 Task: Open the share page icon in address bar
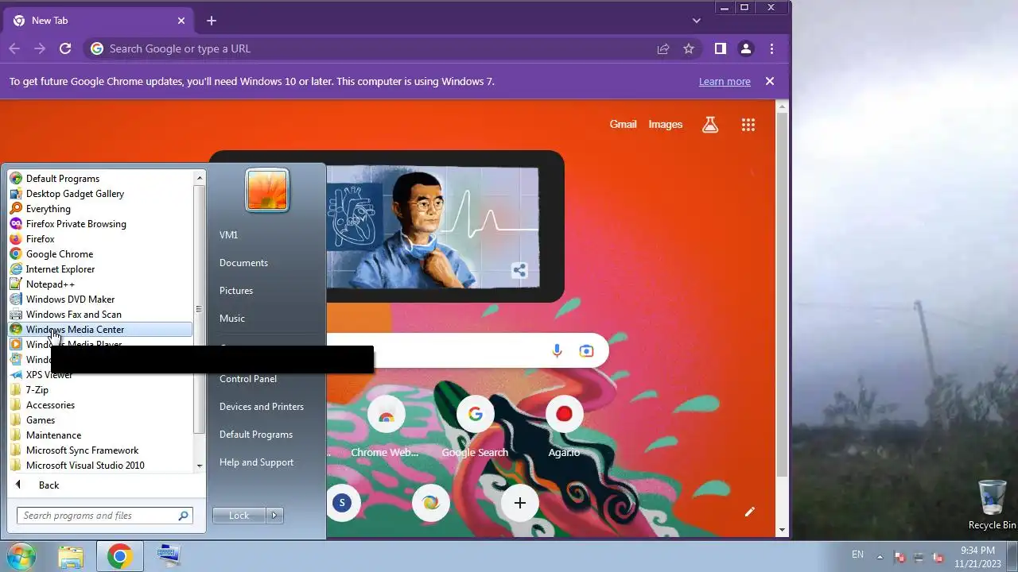[663, 48]
